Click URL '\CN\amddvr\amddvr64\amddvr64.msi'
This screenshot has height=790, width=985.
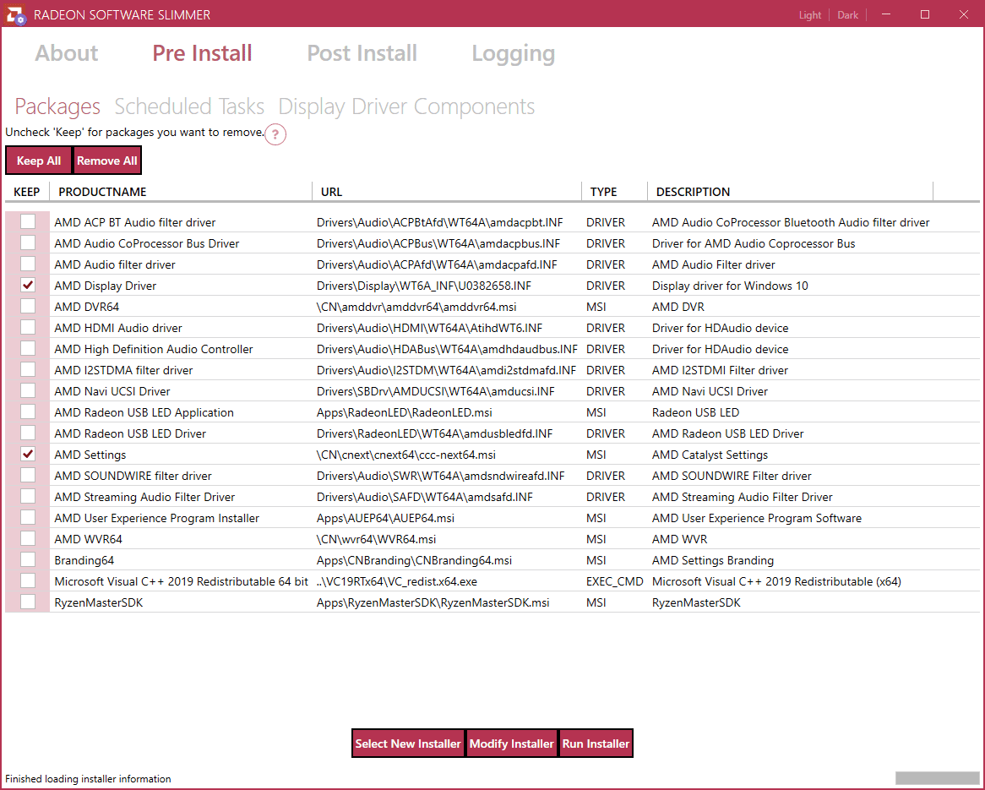[416, 307]
